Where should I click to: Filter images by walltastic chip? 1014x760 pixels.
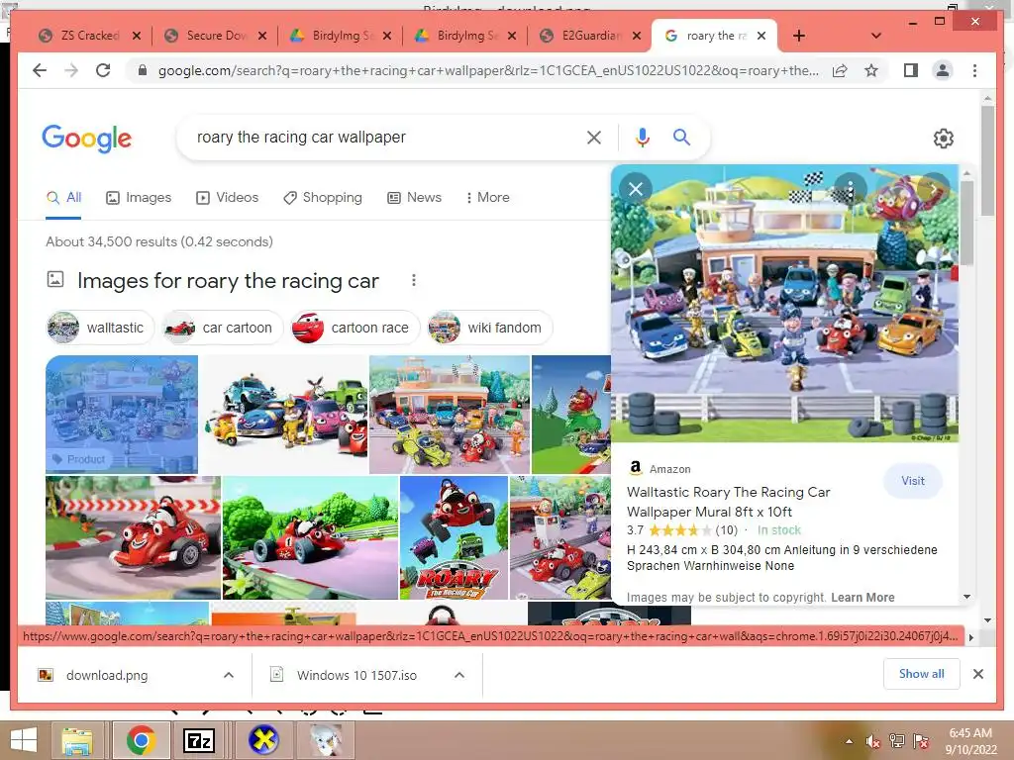100,328
